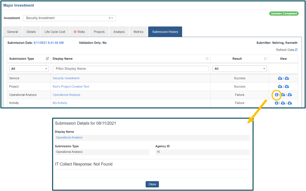Click the Updates Completed status badge
Image resolution: width=306 pixels, height=191 pixels.
tap(284, 13)
